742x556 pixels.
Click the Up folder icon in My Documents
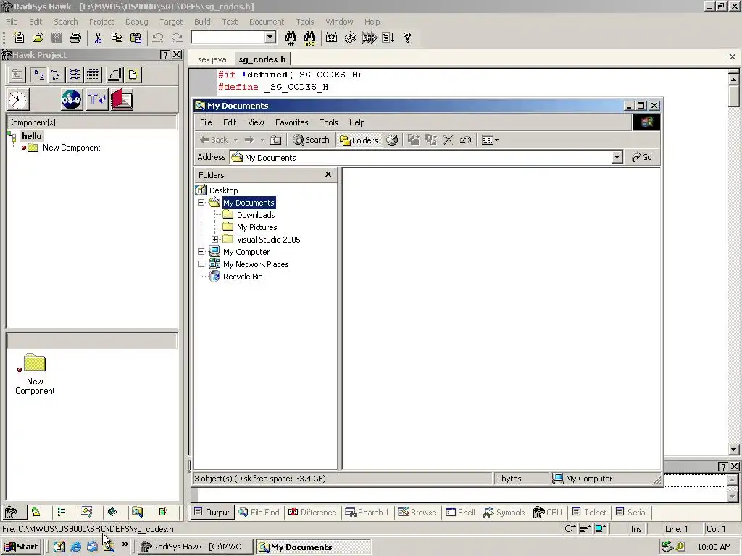(276, 140)
